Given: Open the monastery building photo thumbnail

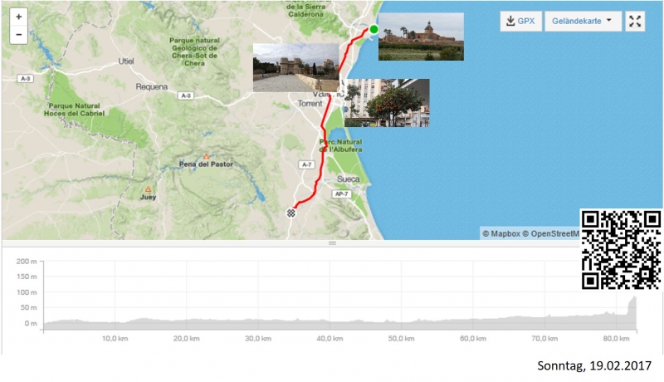Looking at the screenshot, I should click(x=421, y=37).
